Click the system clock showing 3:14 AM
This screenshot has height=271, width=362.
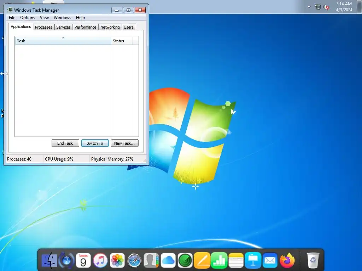[x=344, y=7]
